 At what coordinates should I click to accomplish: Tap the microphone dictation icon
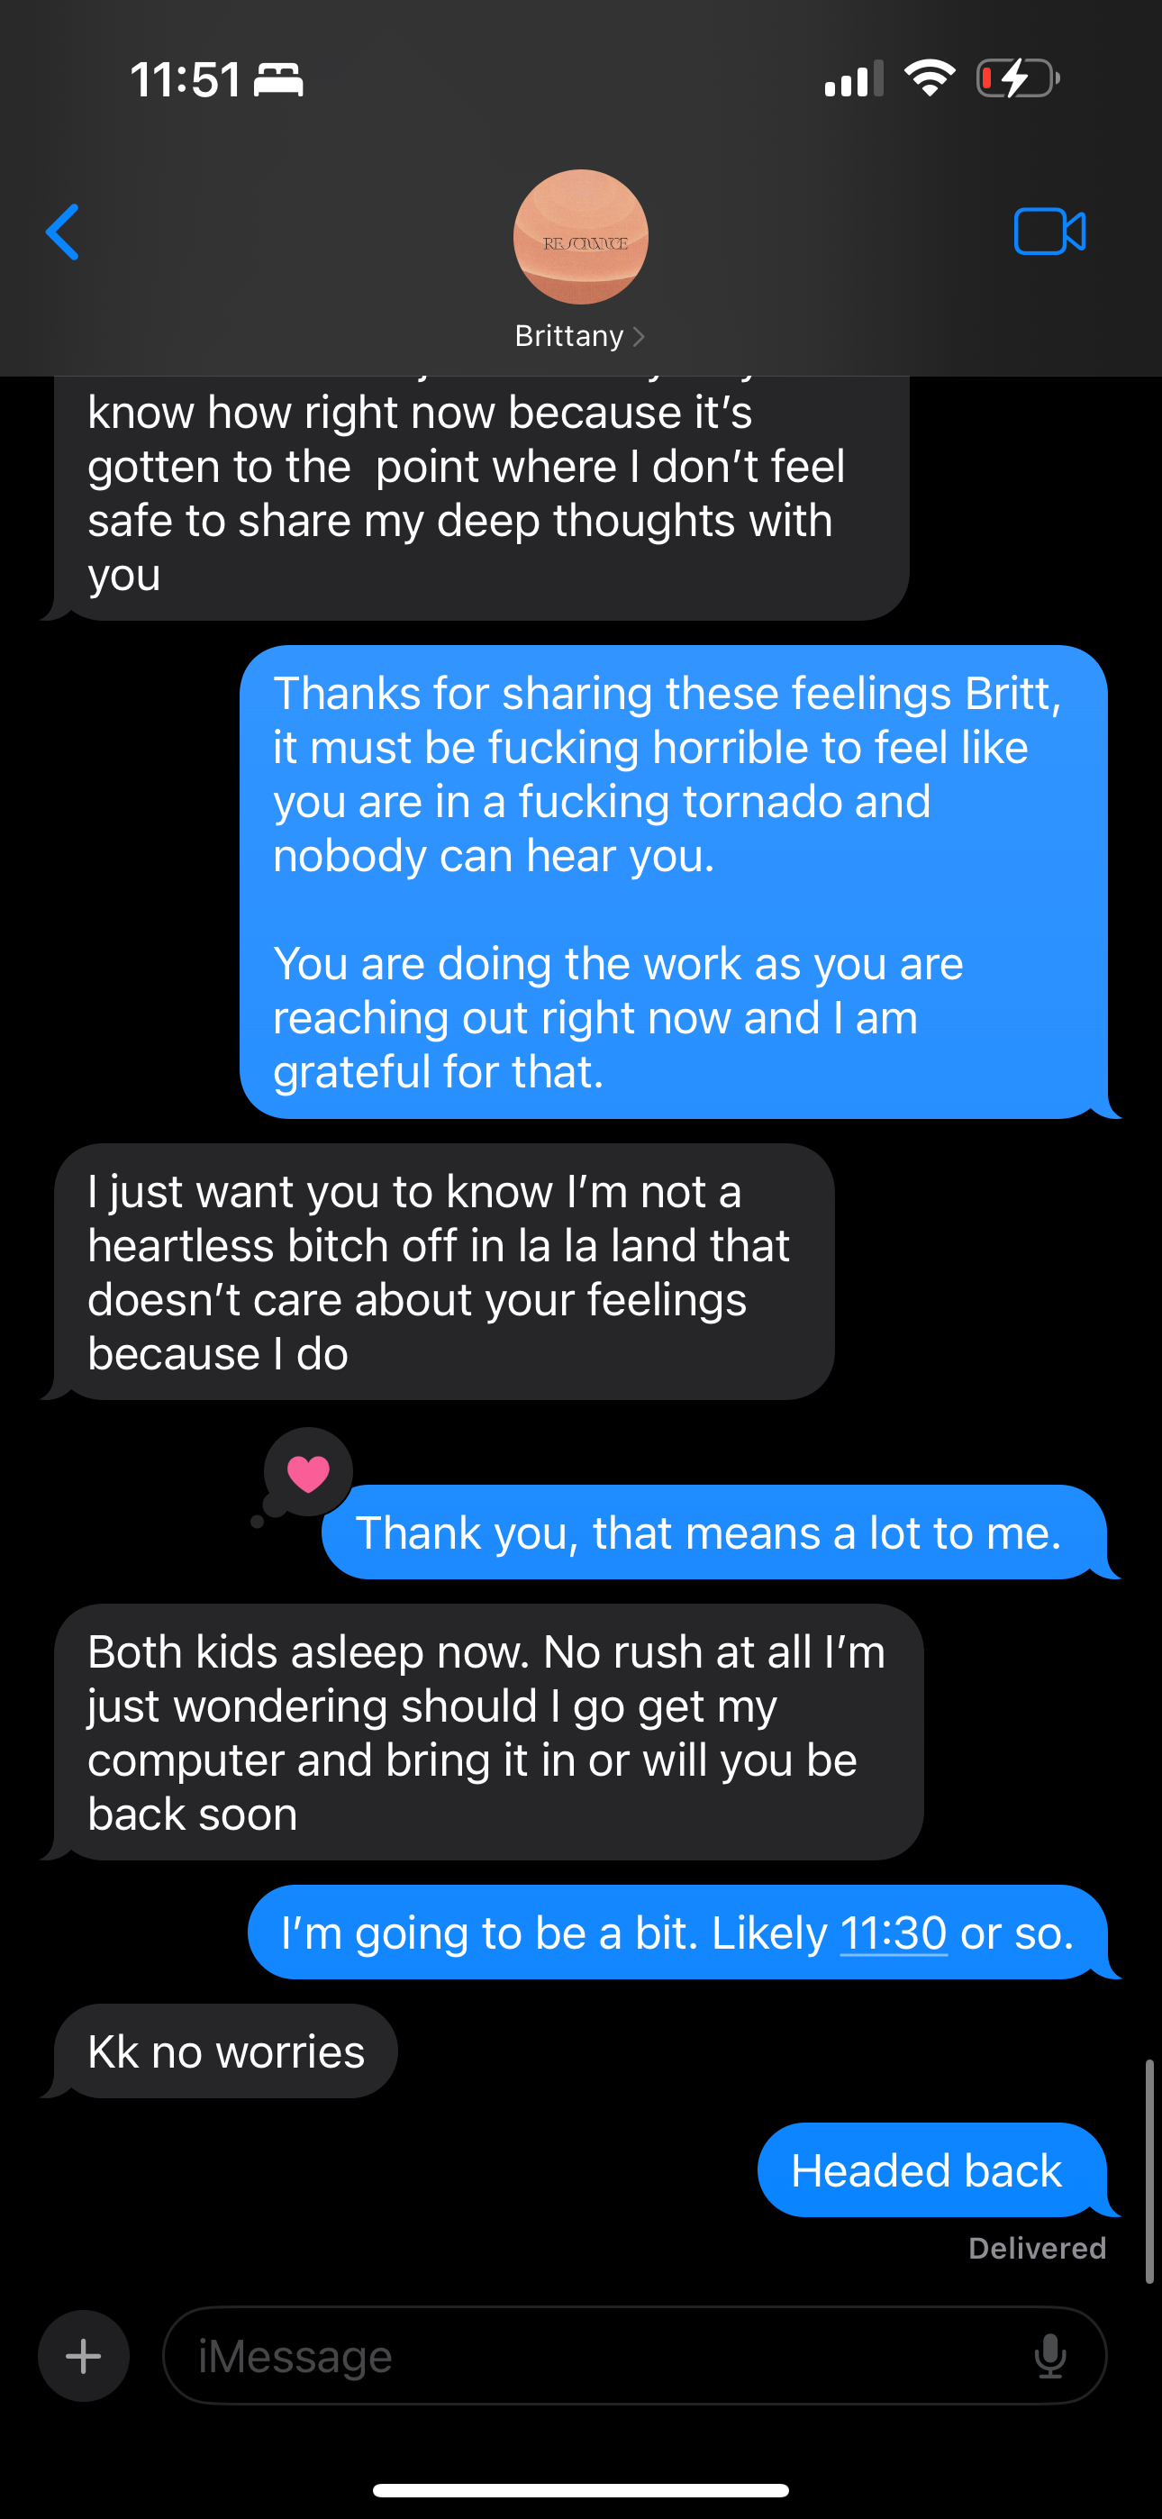(x=1049, y=2356)
